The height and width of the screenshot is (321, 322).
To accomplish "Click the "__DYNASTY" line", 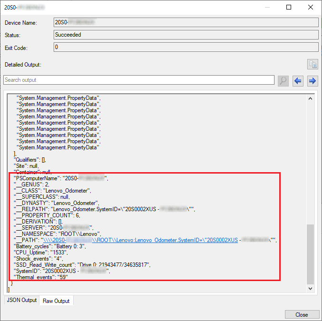I will click(56, 203).
